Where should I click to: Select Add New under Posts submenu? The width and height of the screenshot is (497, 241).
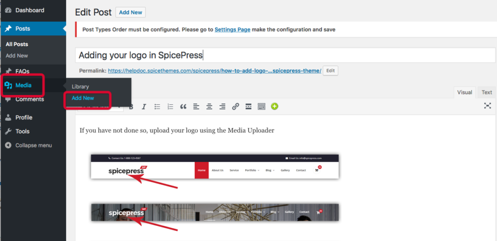[17, 56]
